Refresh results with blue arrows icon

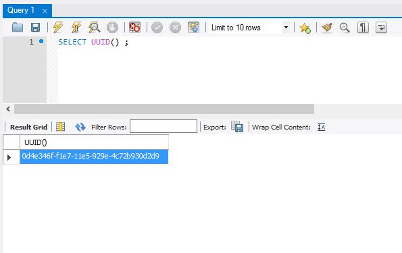click(x=80, y=127)
